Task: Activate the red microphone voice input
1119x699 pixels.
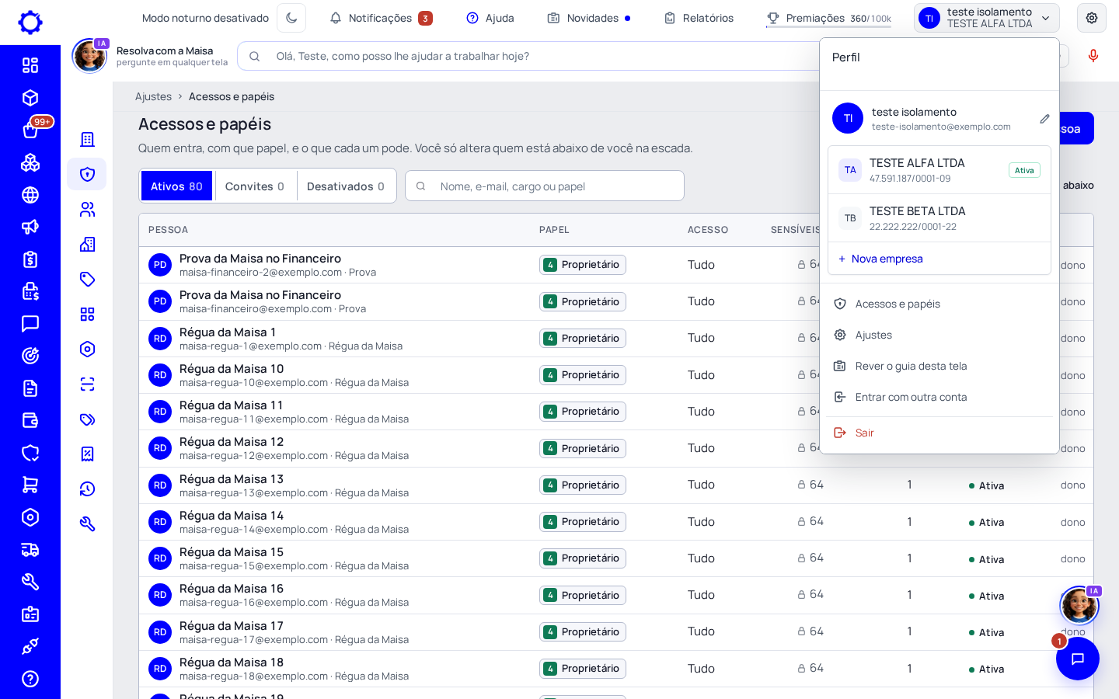Action: click(x=1093, y=56)
